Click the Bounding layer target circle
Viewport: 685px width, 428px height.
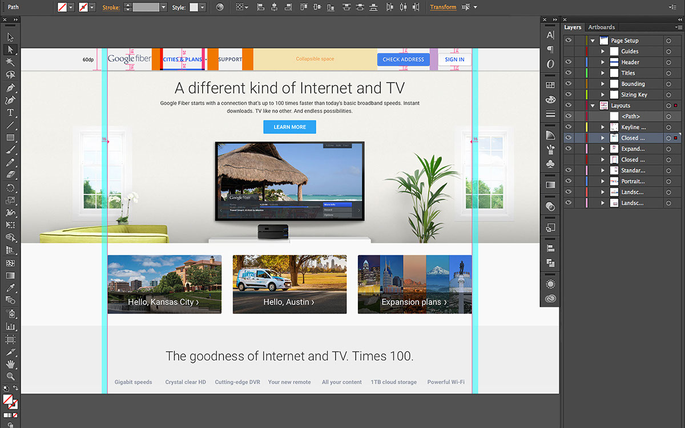[668, 84]
